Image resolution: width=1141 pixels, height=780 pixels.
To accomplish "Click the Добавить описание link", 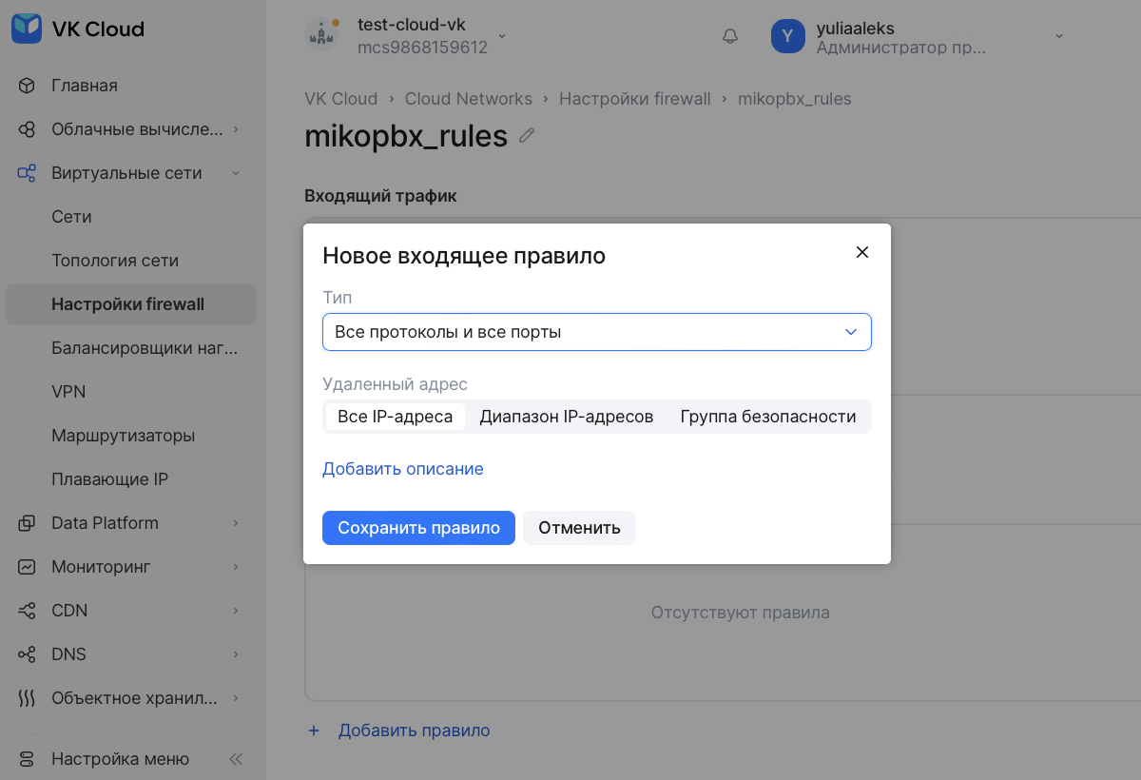I will (x=402, y=469).
